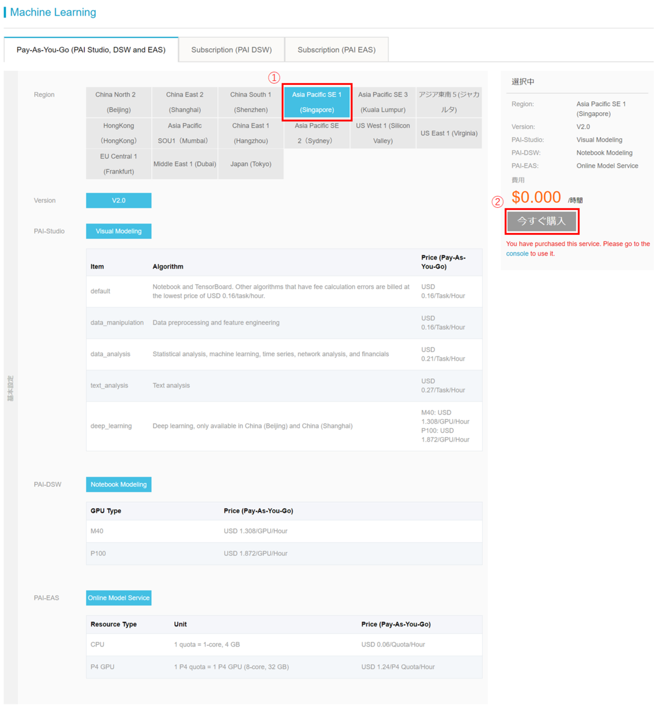Click the 'M40' GPU type cell
The image size is (669, 708).
tap(97, 531)
